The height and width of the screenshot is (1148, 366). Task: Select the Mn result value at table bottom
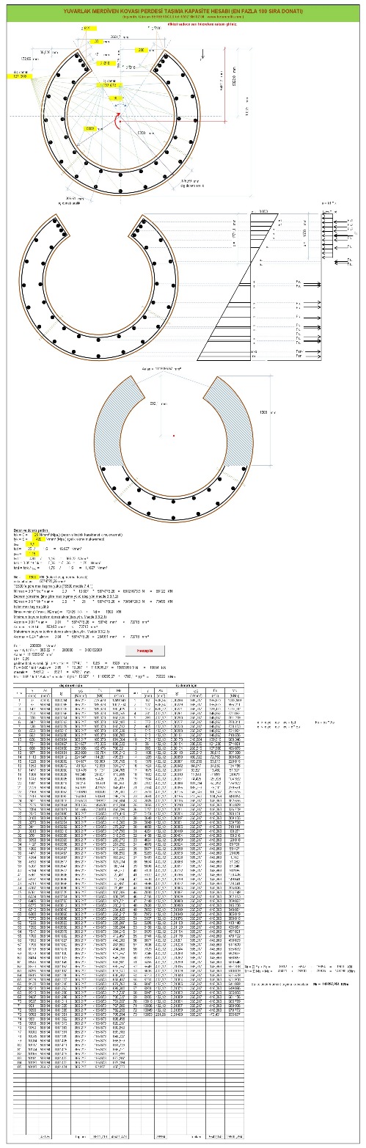point(332,984)
